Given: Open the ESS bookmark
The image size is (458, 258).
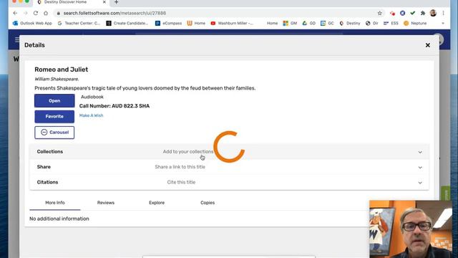Looking at the screenshot, I should 391,23.
